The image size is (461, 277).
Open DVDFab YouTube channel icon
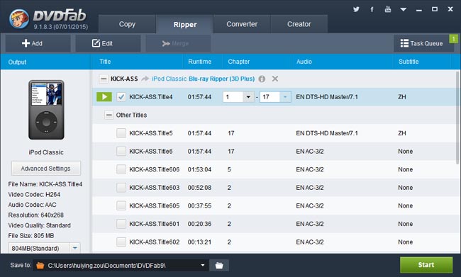click(388, 9)
